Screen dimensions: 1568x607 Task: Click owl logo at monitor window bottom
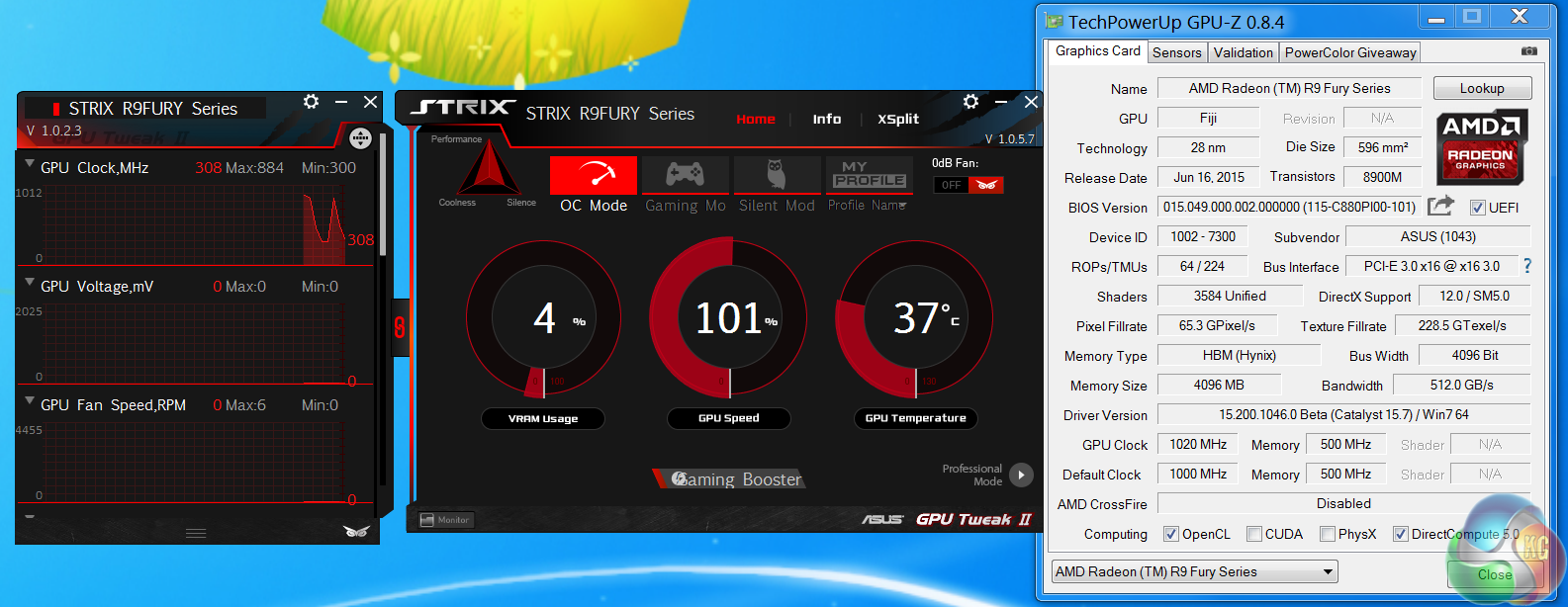(x=356, y=532)
